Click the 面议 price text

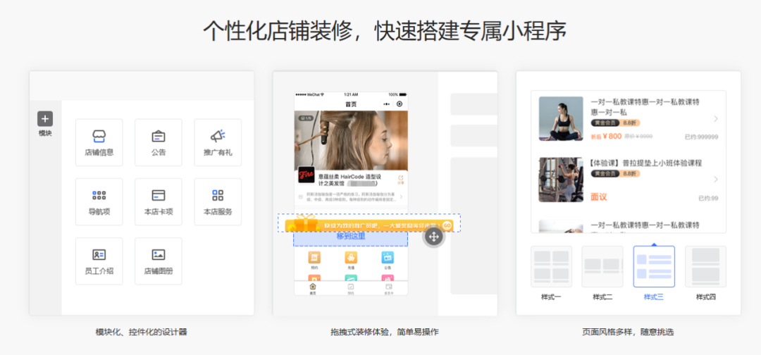tap(599, 197)
